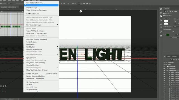Viewport: 179px width, 100px height.
Task: Open Texture Mapping Scale dropdown
Action: point(176,27)
